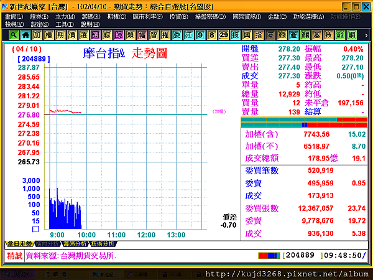Select the 開盤 value 278.20
This screenshot has height=280, width=373.
pyautogui.click(x=289, y=49)
